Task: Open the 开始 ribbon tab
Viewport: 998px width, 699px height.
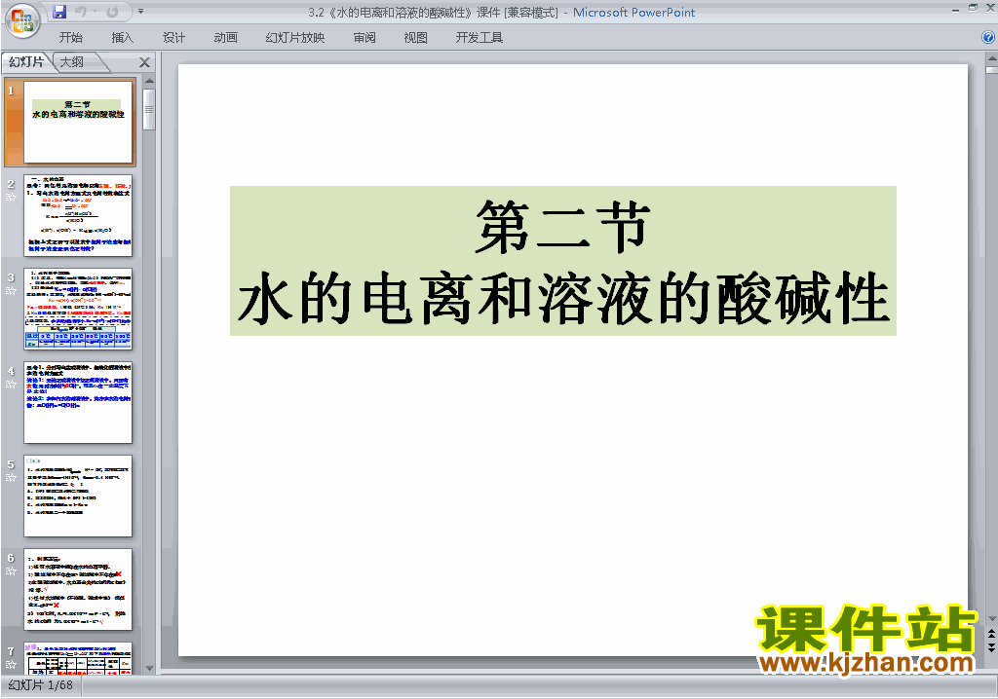Action: (x=70, y=38)
